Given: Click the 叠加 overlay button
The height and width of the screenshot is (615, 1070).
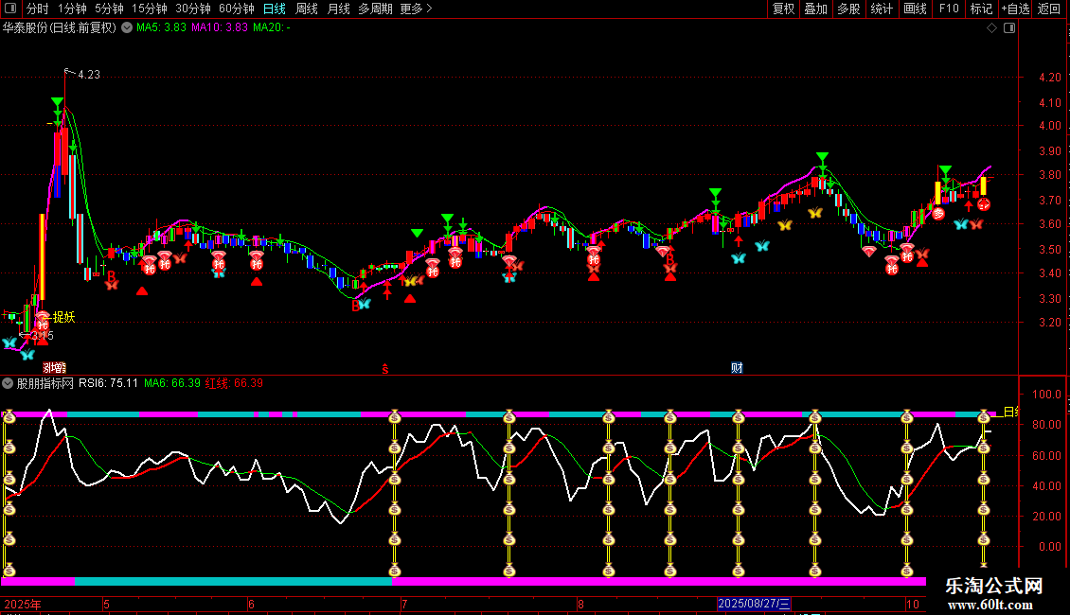Looking at the screenshot, I should coord(815,9).
